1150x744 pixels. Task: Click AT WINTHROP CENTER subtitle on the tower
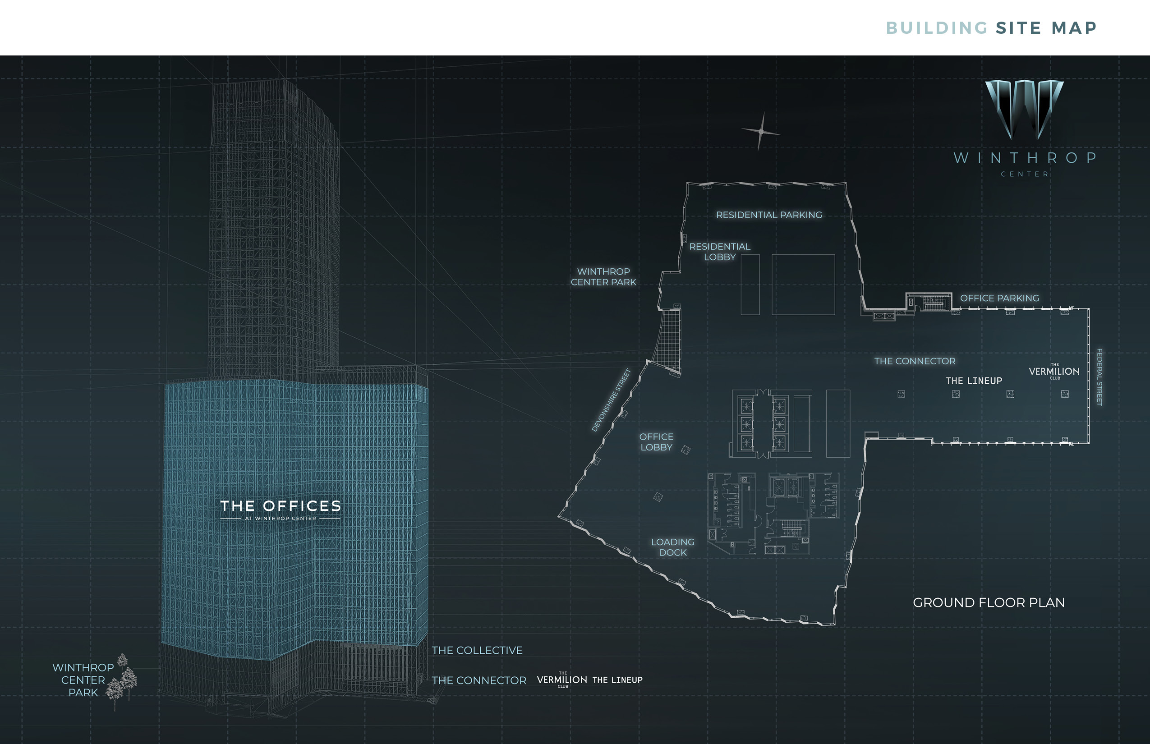[x=280, y=519]
